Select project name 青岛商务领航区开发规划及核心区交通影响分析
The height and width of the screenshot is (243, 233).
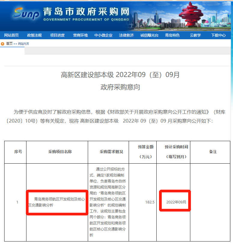(57, 202)
